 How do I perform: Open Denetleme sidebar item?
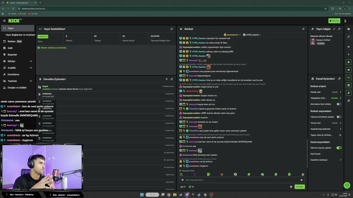[x=18, y=74]
